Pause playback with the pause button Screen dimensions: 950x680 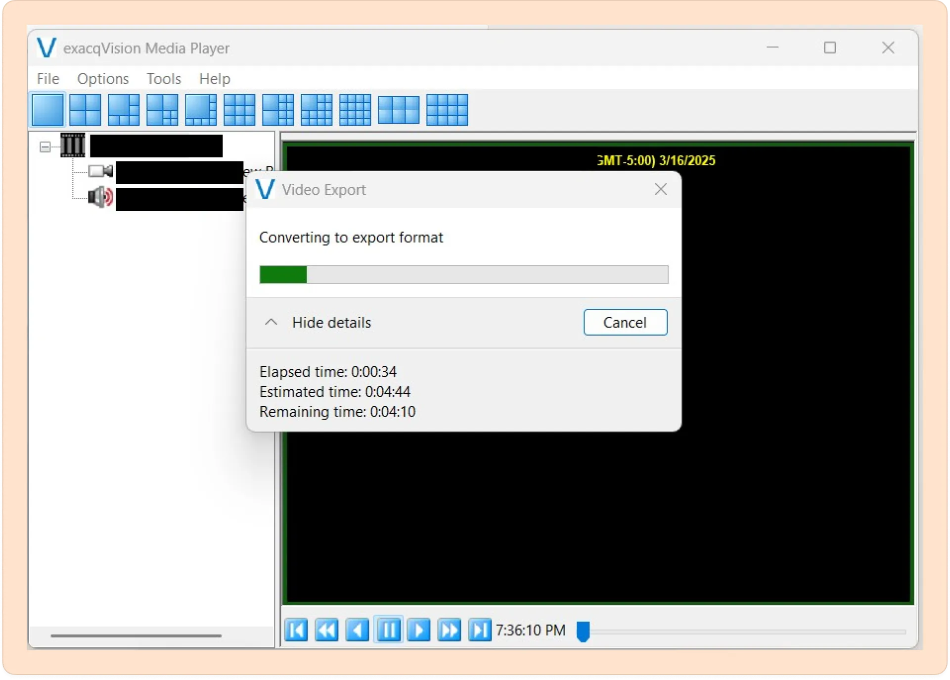point(389,630)
